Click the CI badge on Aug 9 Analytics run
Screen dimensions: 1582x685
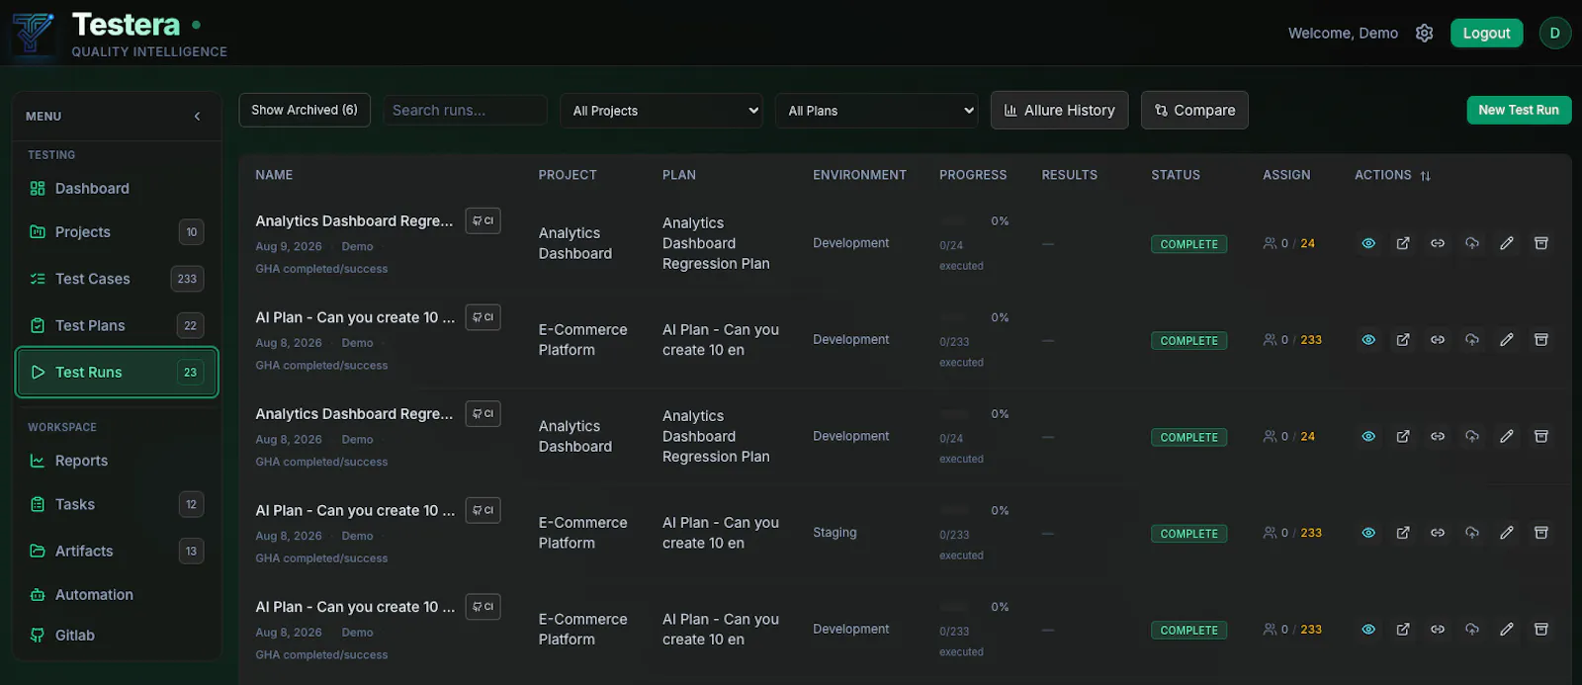point(483,220)
